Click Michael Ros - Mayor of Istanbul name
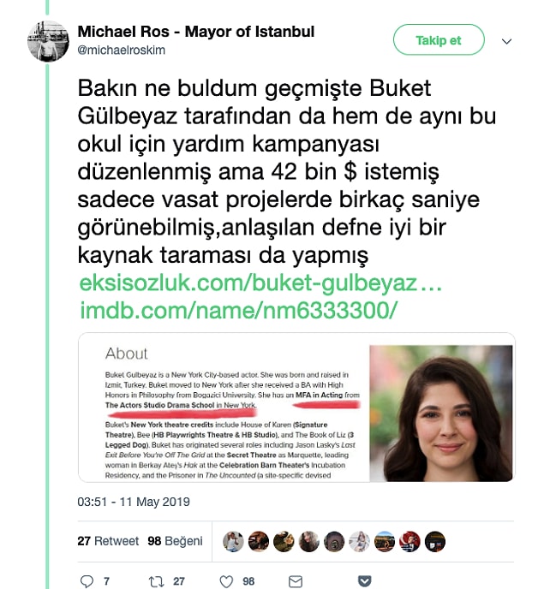Image resolution: width=544 pixels, height=589 pixels. coord(196,32)
